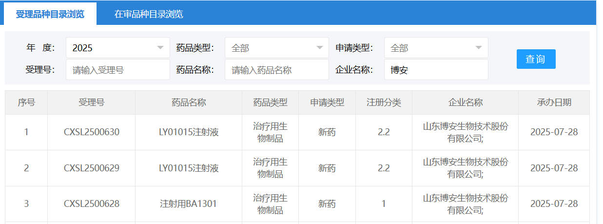
Task: Click the 企业名称 column header
Action: (466, 102)
